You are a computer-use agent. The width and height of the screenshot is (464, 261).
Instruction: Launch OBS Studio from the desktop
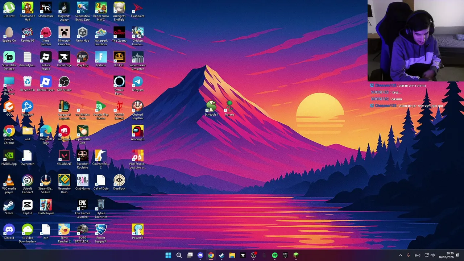pos(64,84)
